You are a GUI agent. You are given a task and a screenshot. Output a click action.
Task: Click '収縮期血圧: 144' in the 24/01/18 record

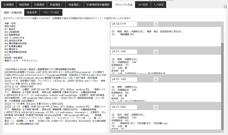point(124,62)
